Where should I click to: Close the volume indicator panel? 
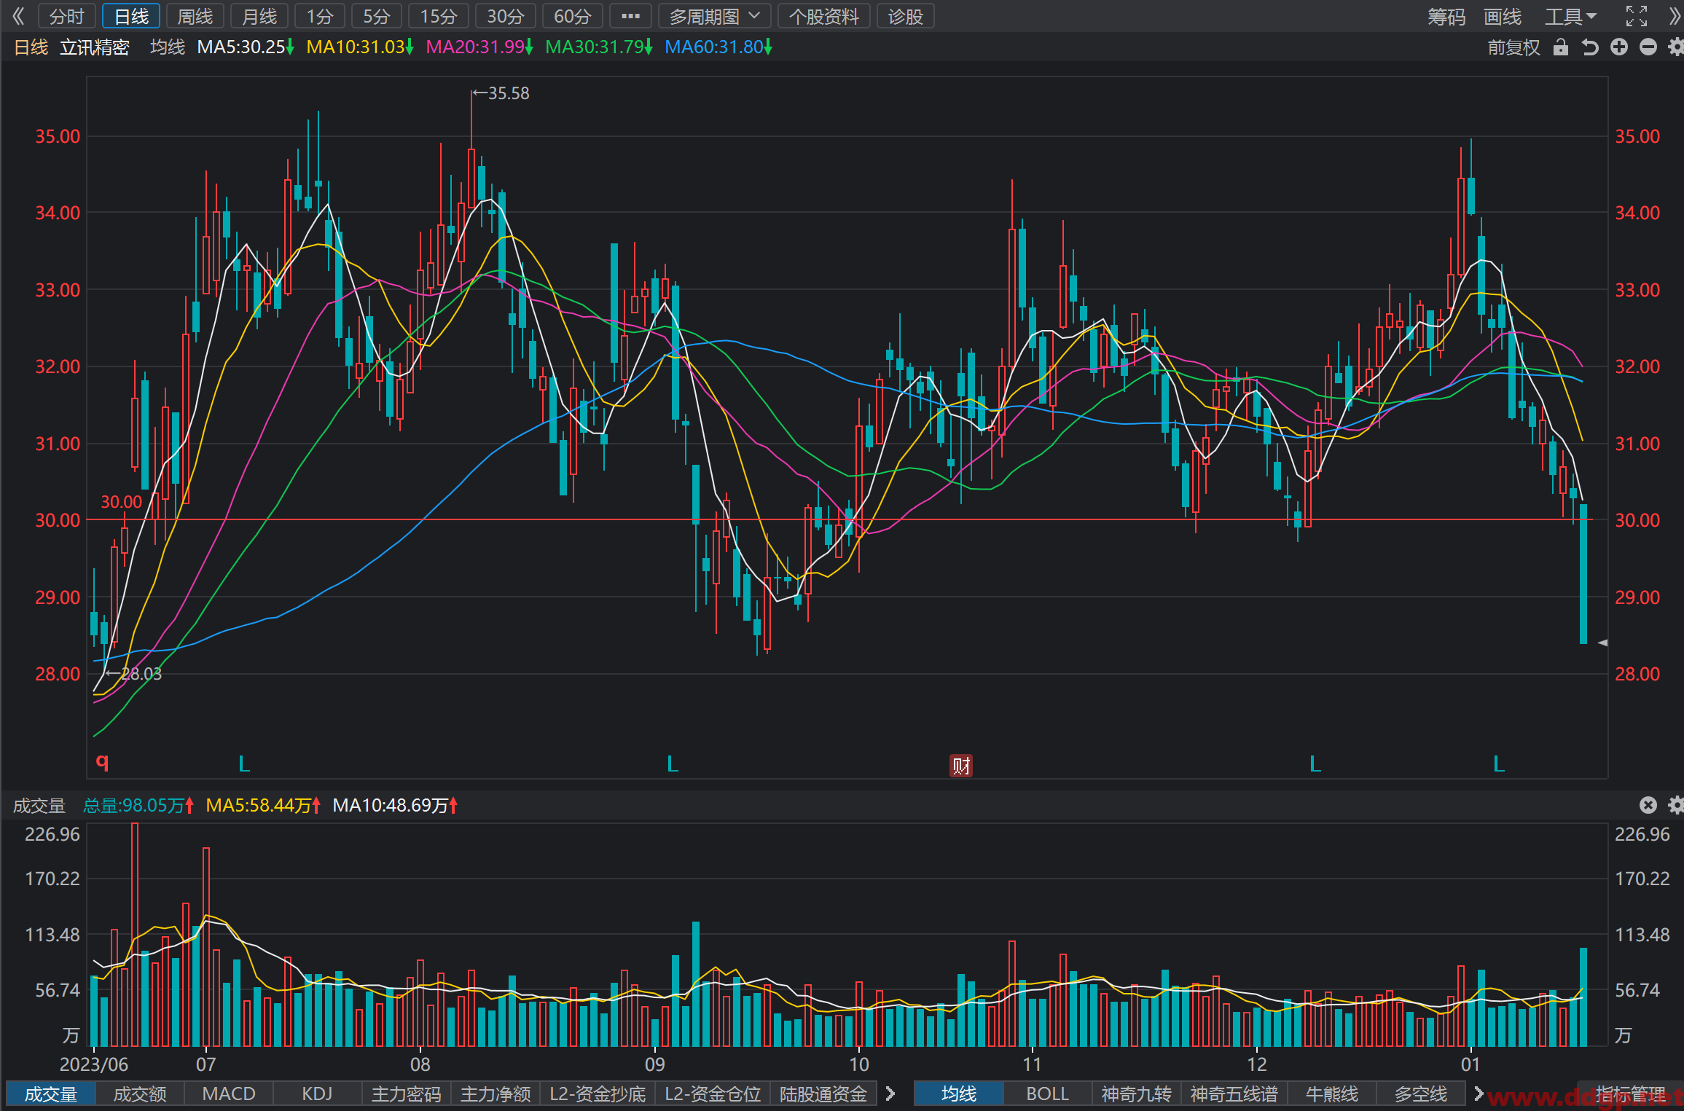tap(1648, 805)
